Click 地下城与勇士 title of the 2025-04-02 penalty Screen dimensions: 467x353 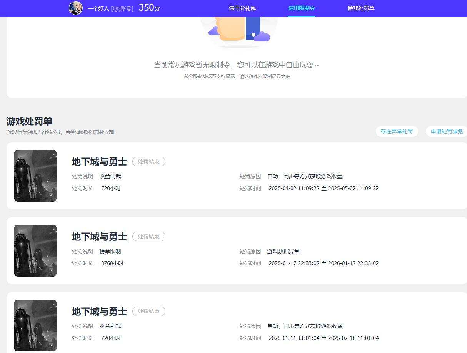point(99,162)
